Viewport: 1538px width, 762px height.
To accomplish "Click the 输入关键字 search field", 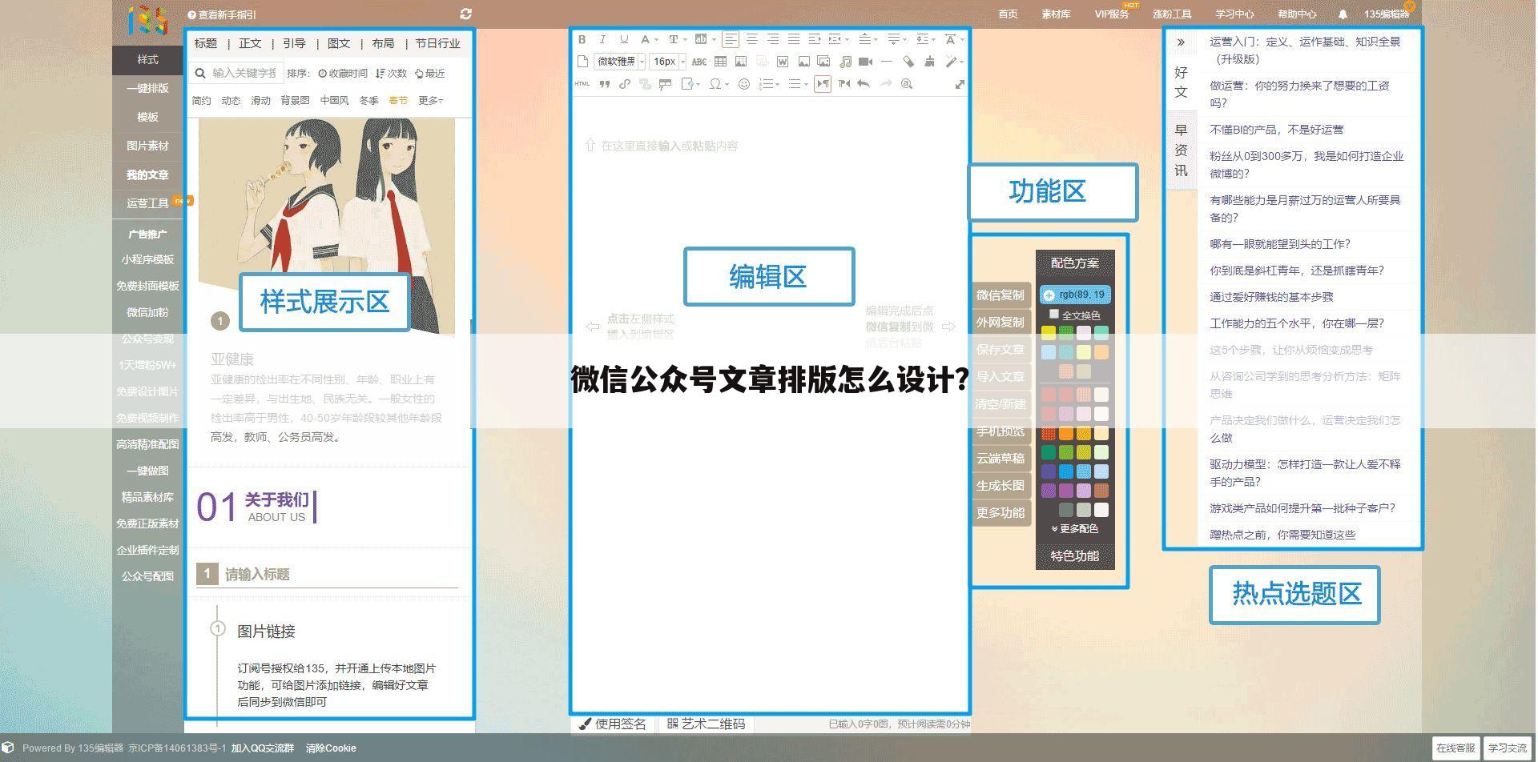I will [x=240, y=73].
